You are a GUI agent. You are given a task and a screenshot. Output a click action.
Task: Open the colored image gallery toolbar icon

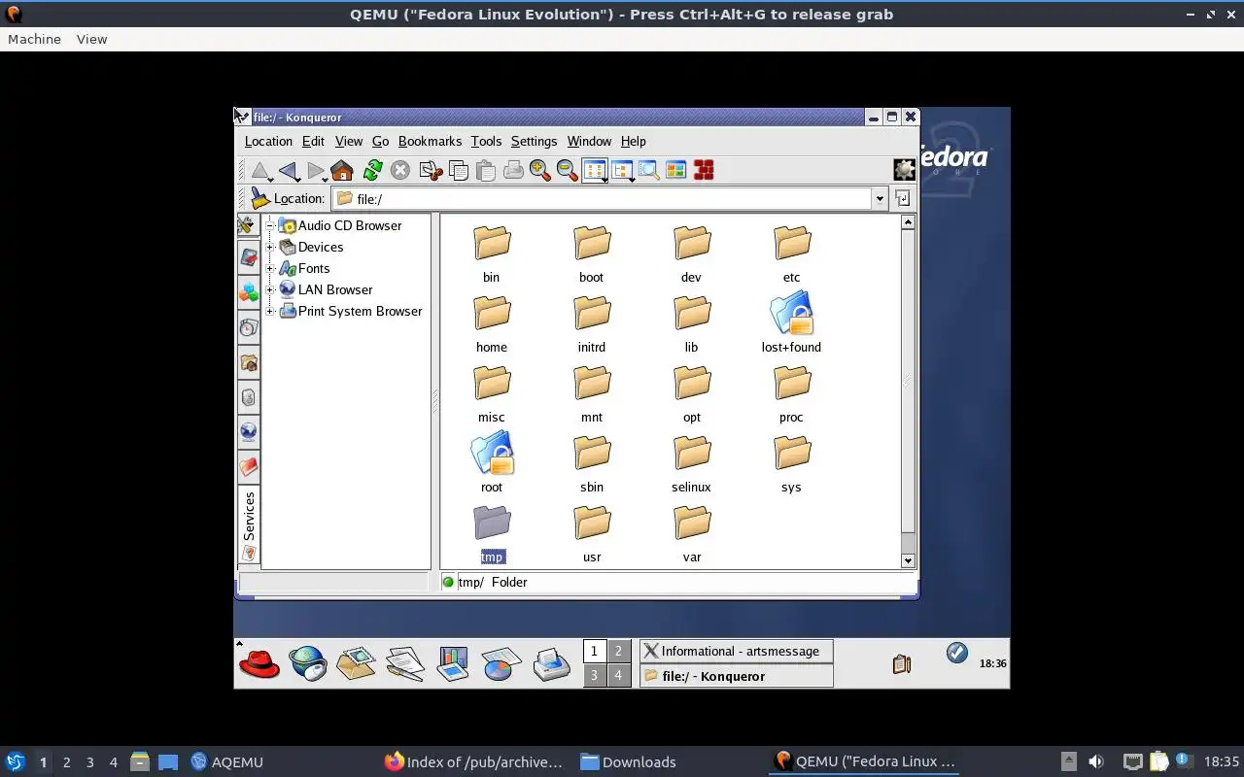point(676,171)
